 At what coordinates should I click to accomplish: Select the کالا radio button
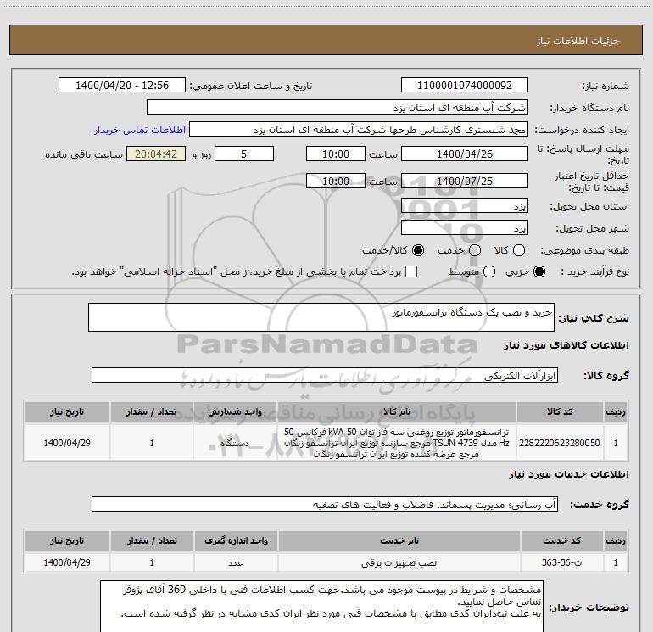click(x=519, y=250)
